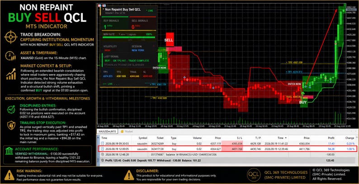Click the HIGH volatility value
This screenshot has width=359, height=184.
point(107,50)
